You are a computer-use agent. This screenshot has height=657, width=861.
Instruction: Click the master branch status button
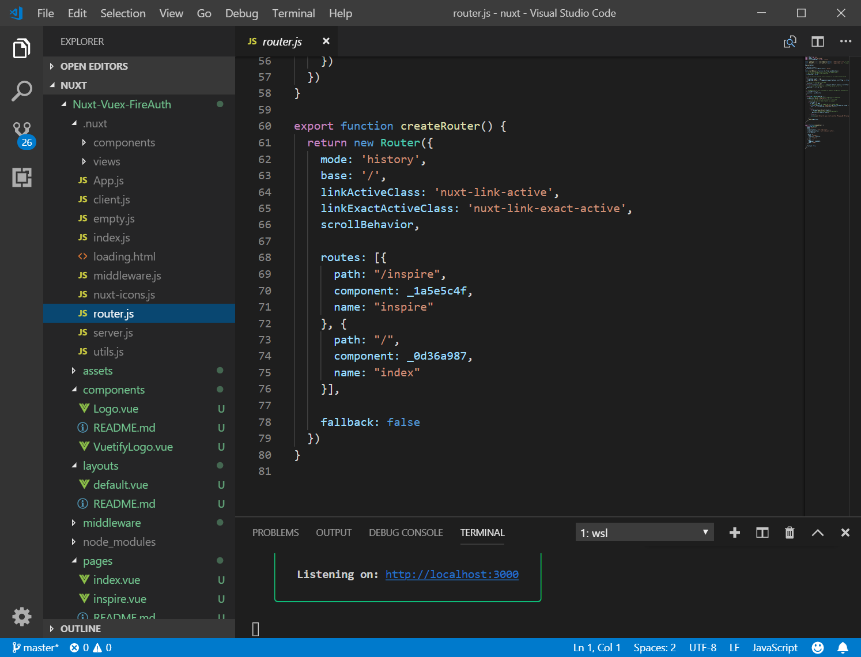tap(36, 648)
